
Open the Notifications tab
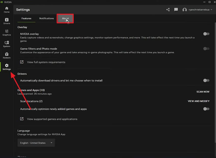pyautogui.click(x=47, y=18)
